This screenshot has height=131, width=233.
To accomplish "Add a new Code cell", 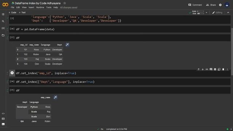I will pos(12,12).
